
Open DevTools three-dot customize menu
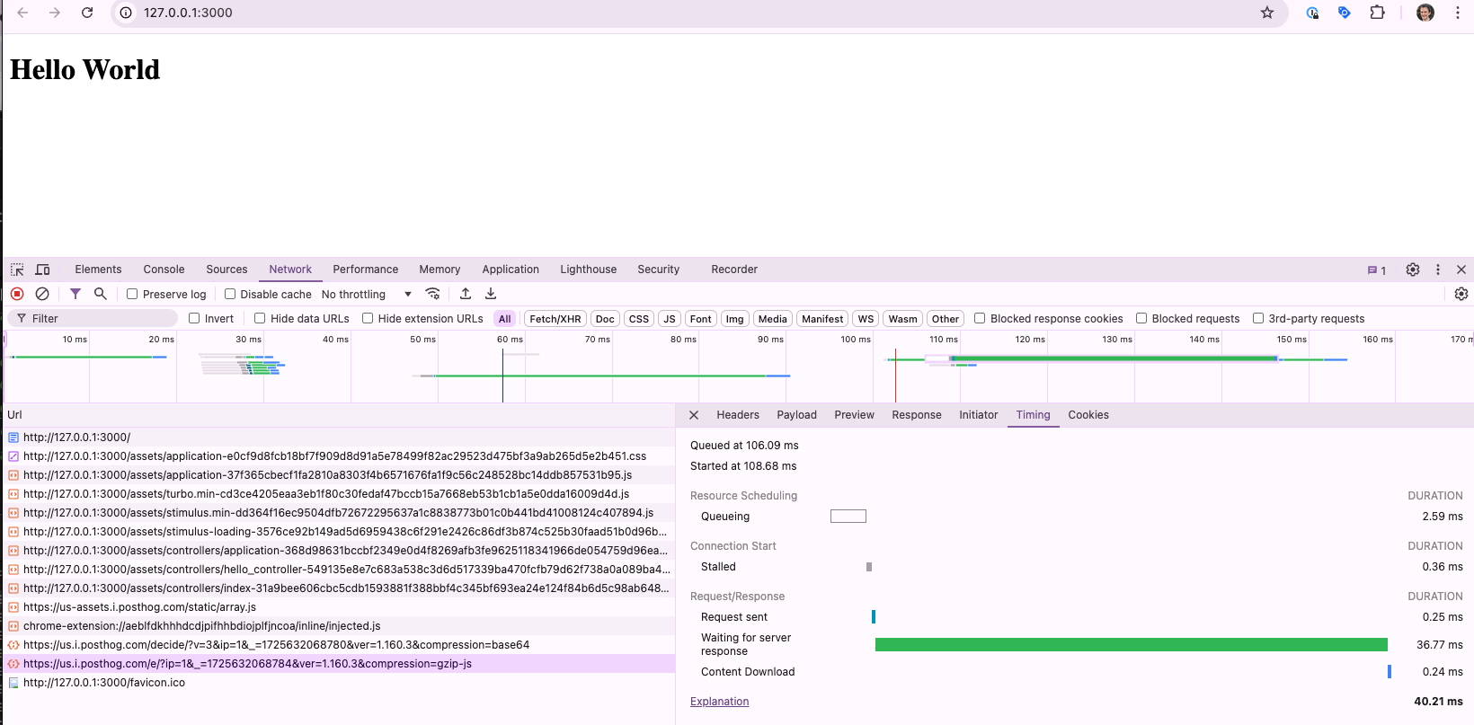coord(1438,270)
